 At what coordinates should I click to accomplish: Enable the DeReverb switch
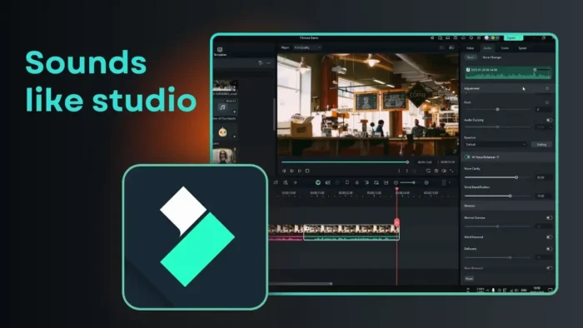pyautogui.click(x=549, y=249)
